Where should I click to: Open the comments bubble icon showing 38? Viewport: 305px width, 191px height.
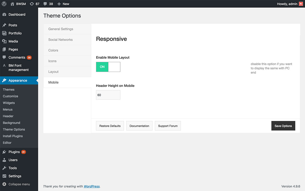point(45,4)
